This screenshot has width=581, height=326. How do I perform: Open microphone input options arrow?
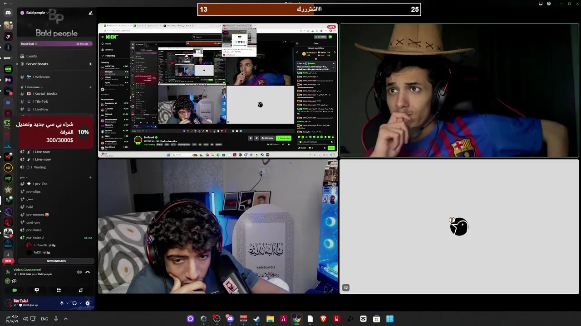68,303
